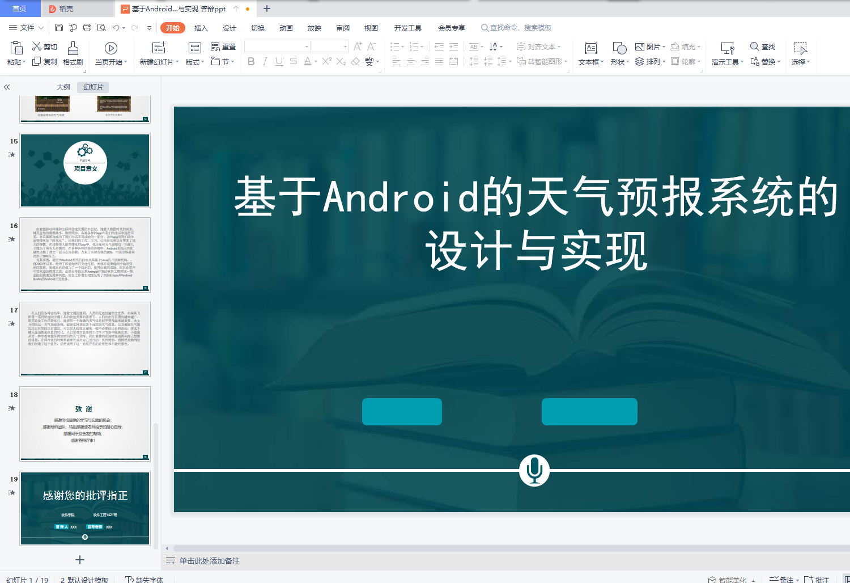The width and height of the screenshot is (850, 583).
Task: Insert a picture with the 图片 icon
Action: click(x=640, y=47)
